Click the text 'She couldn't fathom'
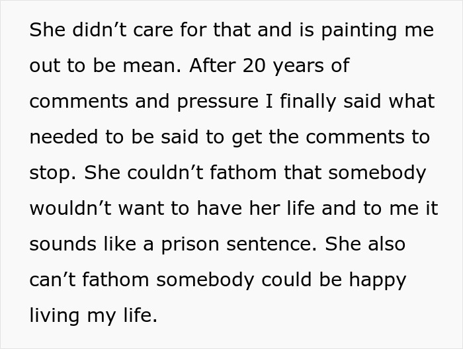The width and height of the screenshot is (463, 349). tap(181, 173)
